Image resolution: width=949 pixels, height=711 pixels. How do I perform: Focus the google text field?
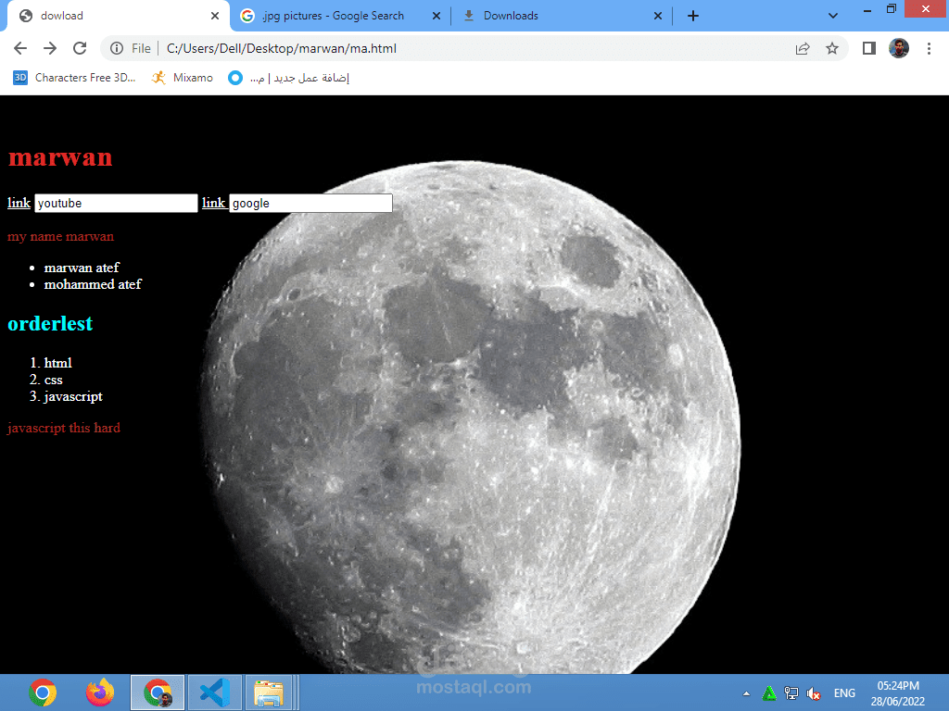(x=311, y=203)
